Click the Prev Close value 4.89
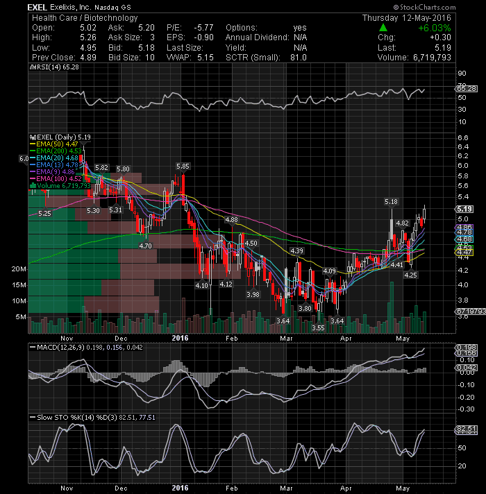The height and width of the screenshot is (494, 486). tap(88, 58)
